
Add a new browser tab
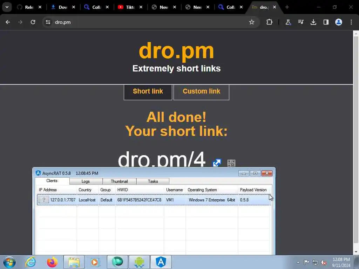pyautogui.click(x=287, y=7)
